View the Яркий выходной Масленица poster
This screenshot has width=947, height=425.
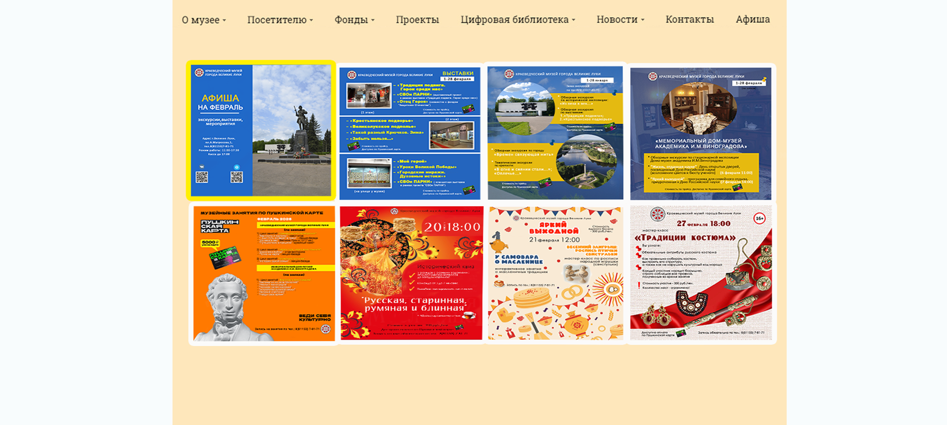click(x=555, y=273)
